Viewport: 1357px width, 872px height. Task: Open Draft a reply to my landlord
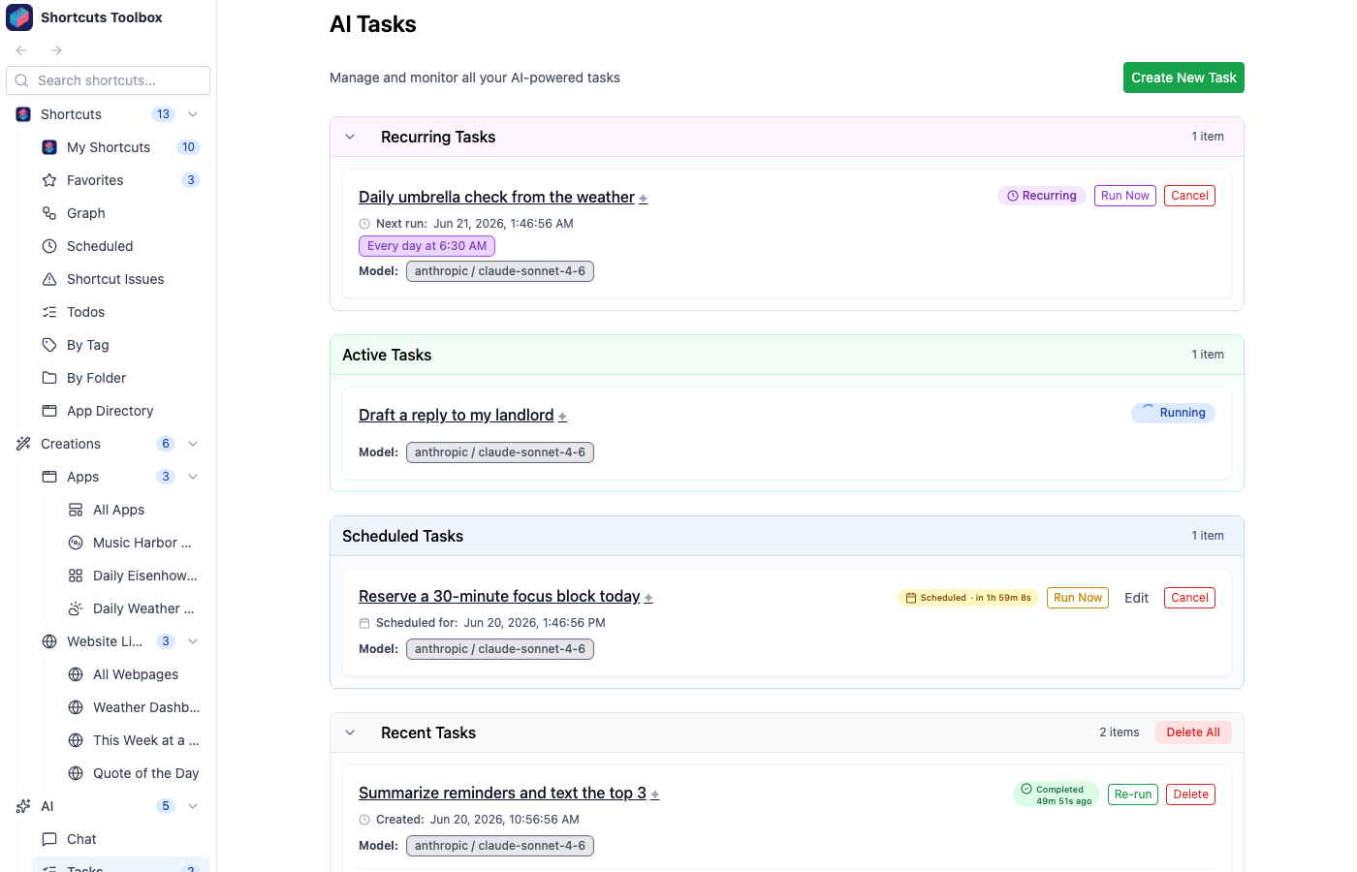pyautogui.click(x=456, y=415)
